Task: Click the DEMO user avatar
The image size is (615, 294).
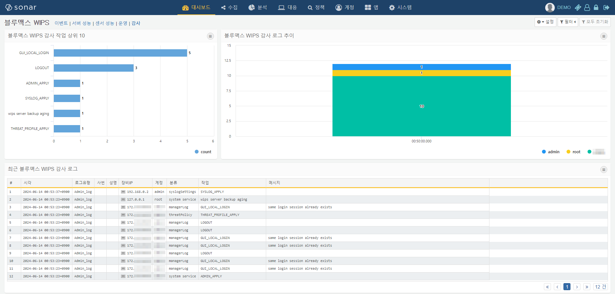Action: pyautogui.click(x=550, y=7)
